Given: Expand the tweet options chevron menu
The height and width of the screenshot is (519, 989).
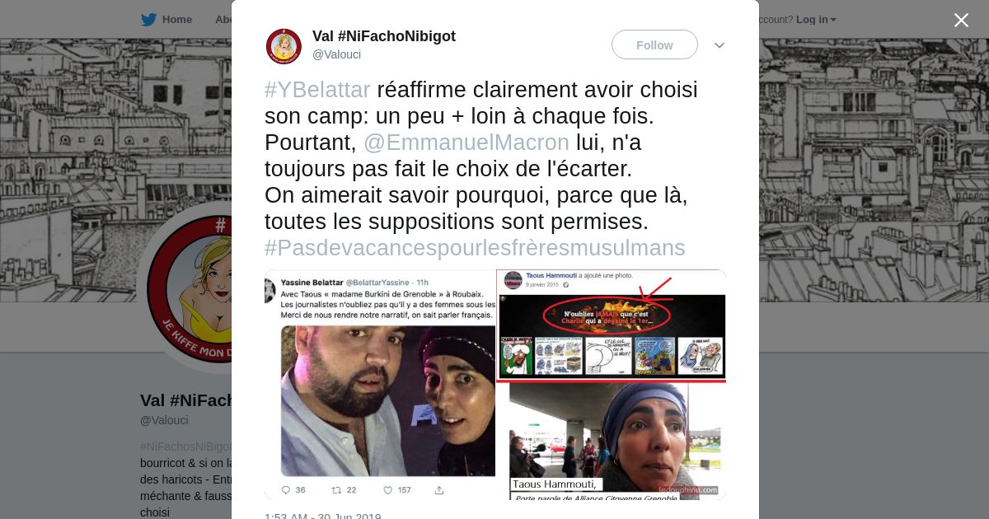Looking at the screenshot, I should pos(719,45).
